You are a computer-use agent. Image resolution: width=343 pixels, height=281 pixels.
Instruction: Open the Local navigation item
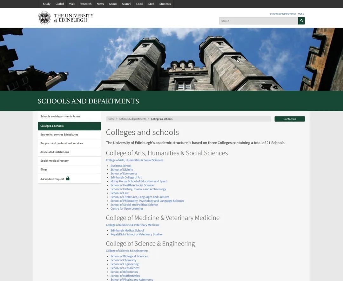coord(139,4)
